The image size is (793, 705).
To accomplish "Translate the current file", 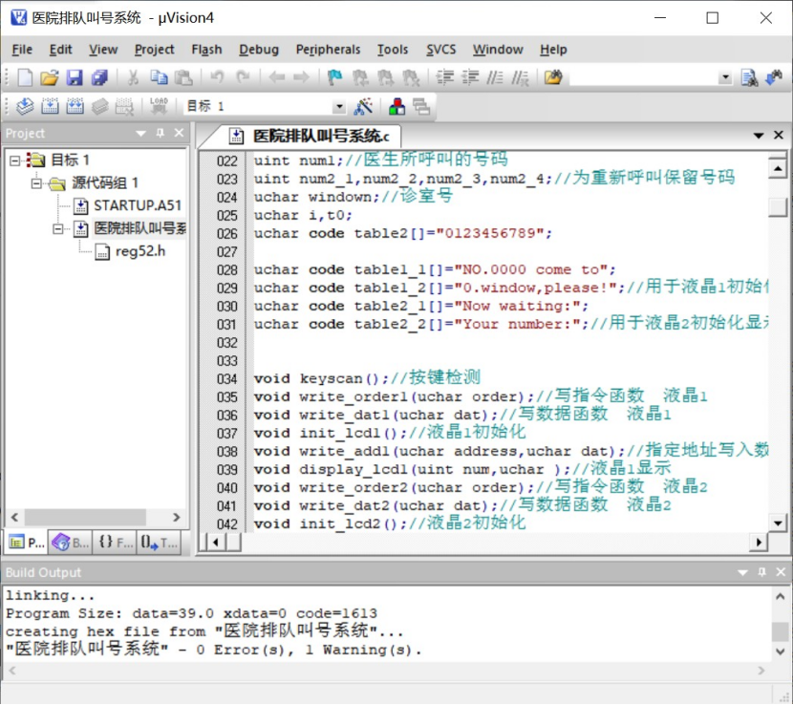I will tap(25, 106).
